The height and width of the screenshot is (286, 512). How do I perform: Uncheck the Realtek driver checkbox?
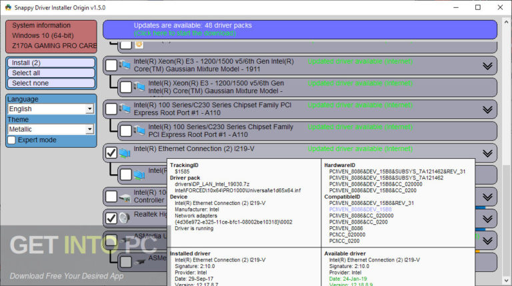[x=111, y=218]
